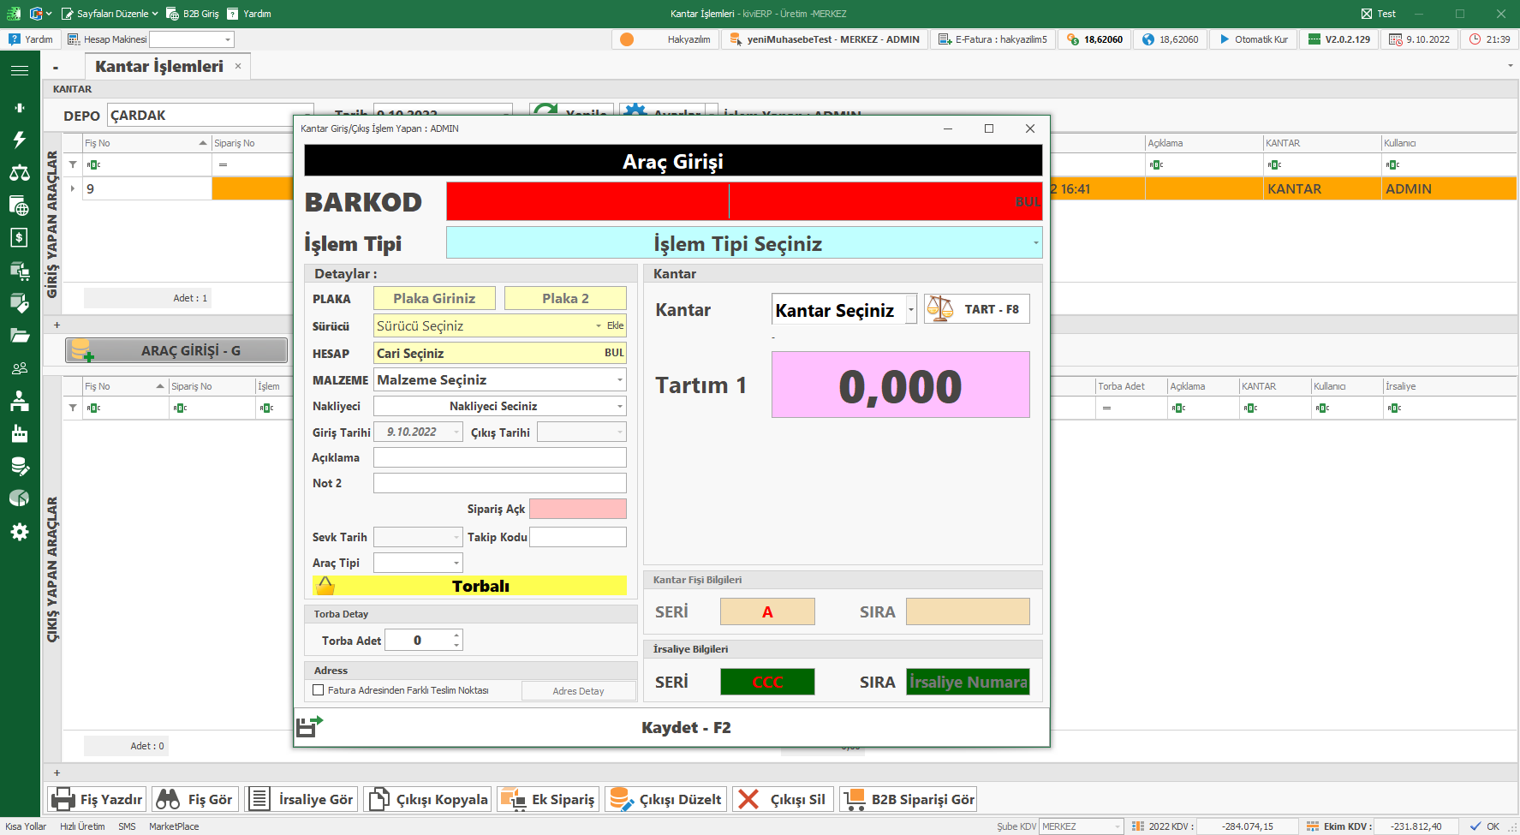Open the hamburger menu in sidebar

19,70
